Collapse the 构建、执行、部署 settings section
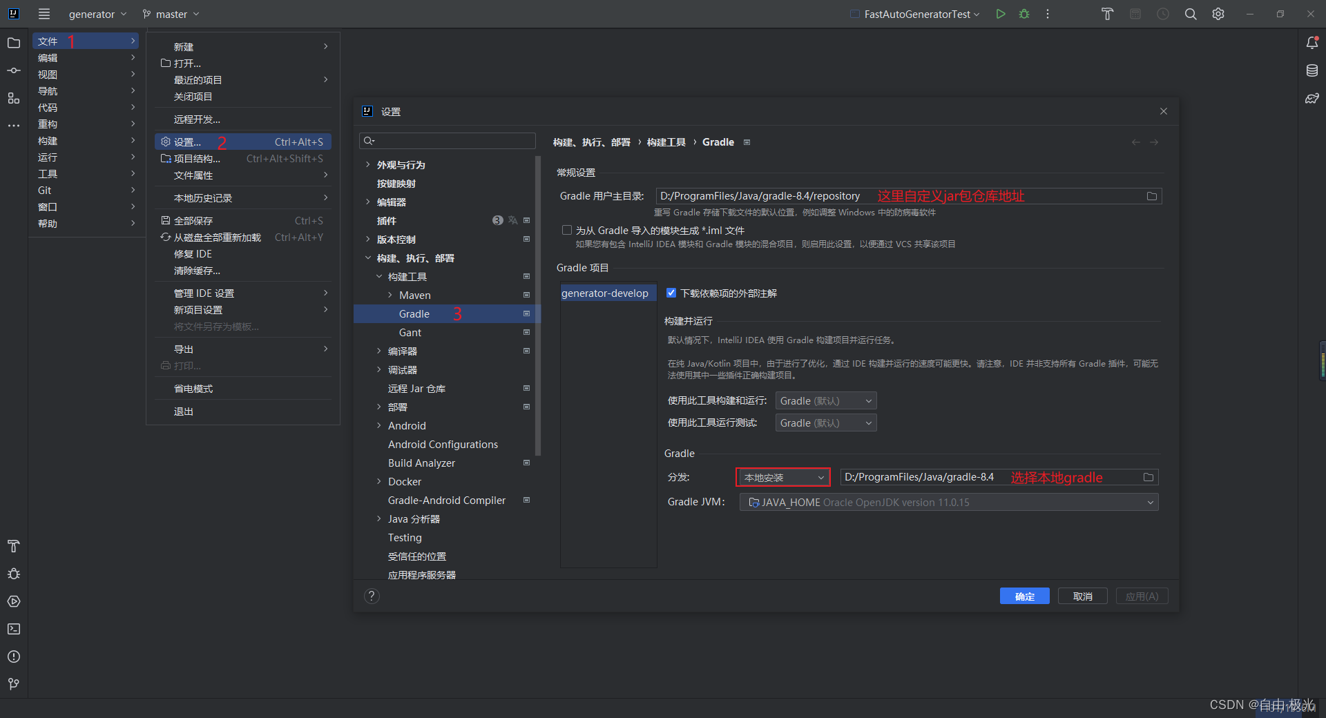 [x=368, y=258]
